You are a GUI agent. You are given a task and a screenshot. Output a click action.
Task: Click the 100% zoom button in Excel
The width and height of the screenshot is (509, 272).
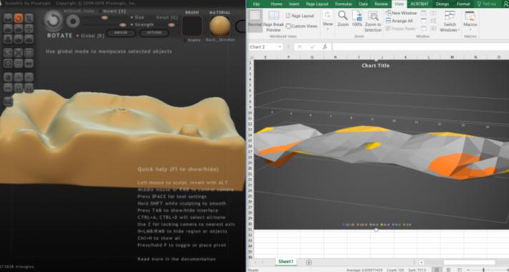coord(357,19)
